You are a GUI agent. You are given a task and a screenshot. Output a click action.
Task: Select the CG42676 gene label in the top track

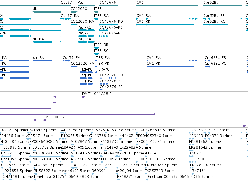pos(108,3)
